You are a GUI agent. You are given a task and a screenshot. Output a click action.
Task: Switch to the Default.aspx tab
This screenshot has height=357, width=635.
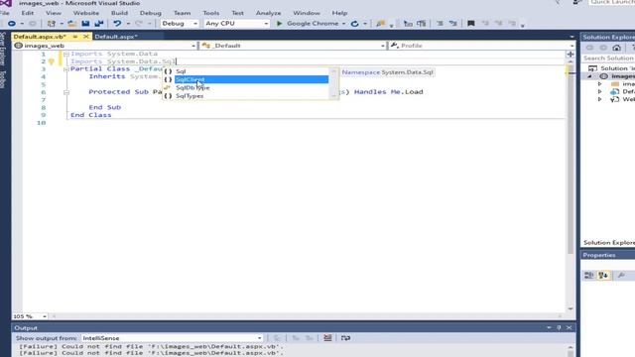tap(116, 37)
